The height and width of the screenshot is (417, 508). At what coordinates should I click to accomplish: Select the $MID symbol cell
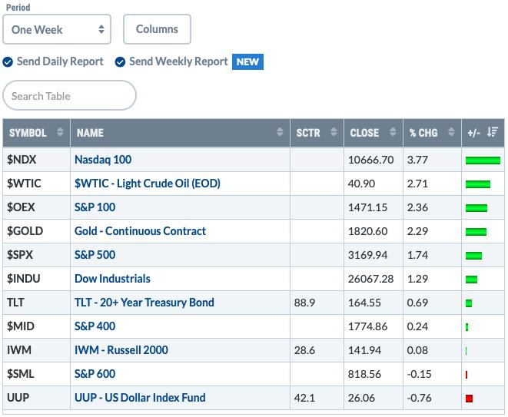tap(36, 326)
